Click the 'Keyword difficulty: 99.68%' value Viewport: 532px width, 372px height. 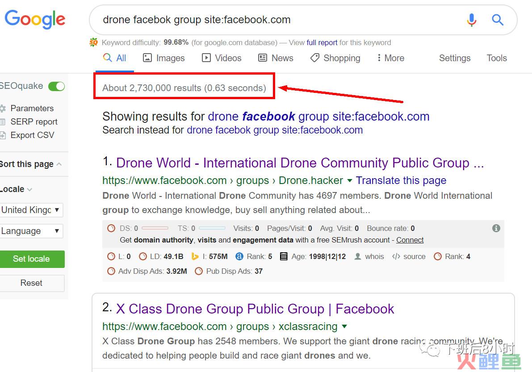pyautogui.click(x=176, y=42)
